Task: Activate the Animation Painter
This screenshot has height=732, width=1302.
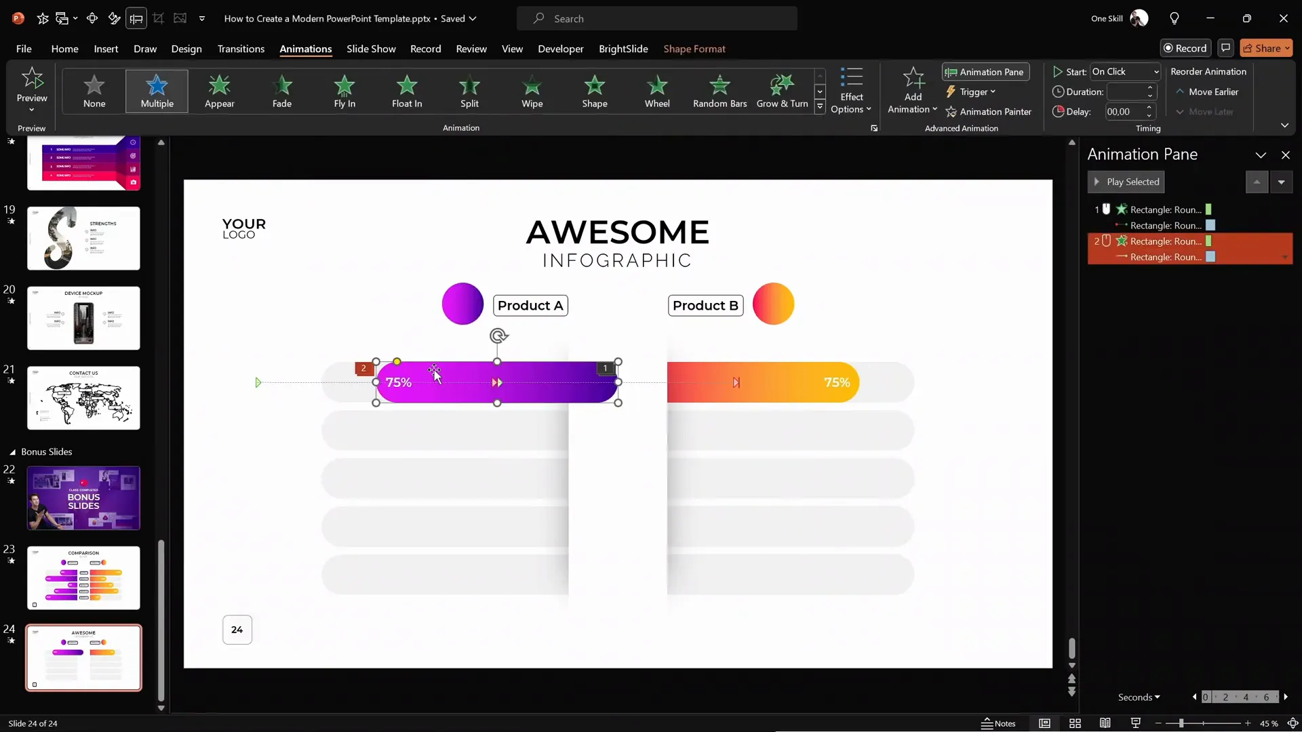Action: (988, 112)
